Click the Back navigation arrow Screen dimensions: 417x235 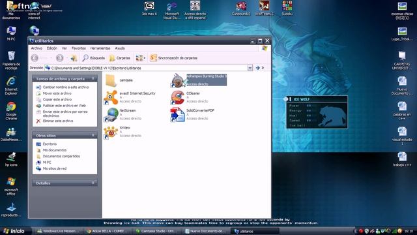[x=35, y=58]
